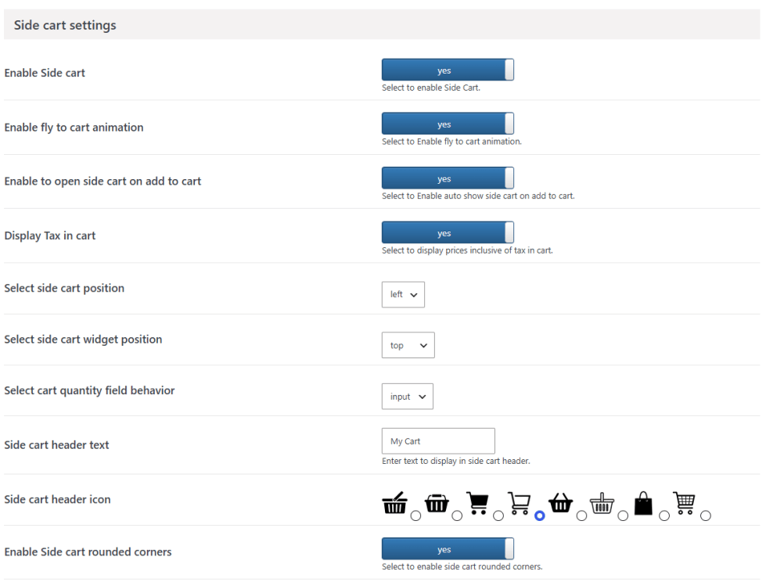This screenshot has width=766, height=582.
Task: Click the thin outlined shopping cart icon
Action: [x=519, y=503]
